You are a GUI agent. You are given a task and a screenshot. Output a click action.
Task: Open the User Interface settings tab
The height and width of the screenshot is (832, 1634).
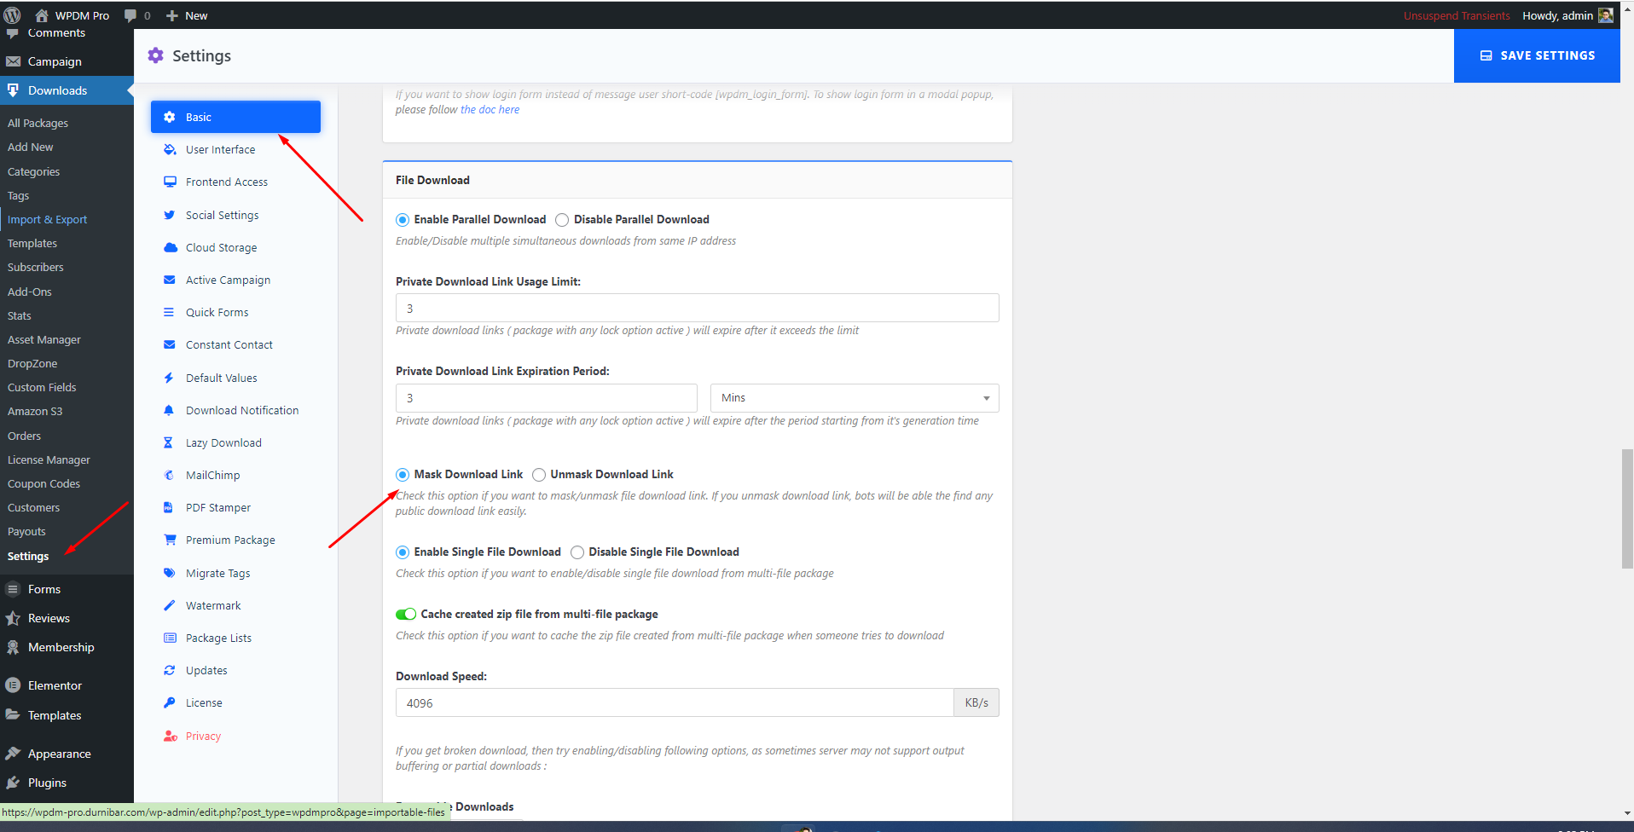point(235,149)
